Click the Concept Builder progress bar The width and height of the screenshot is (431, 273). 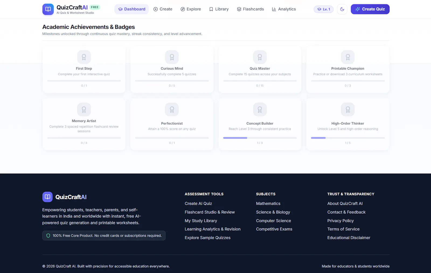coord(260,138)
